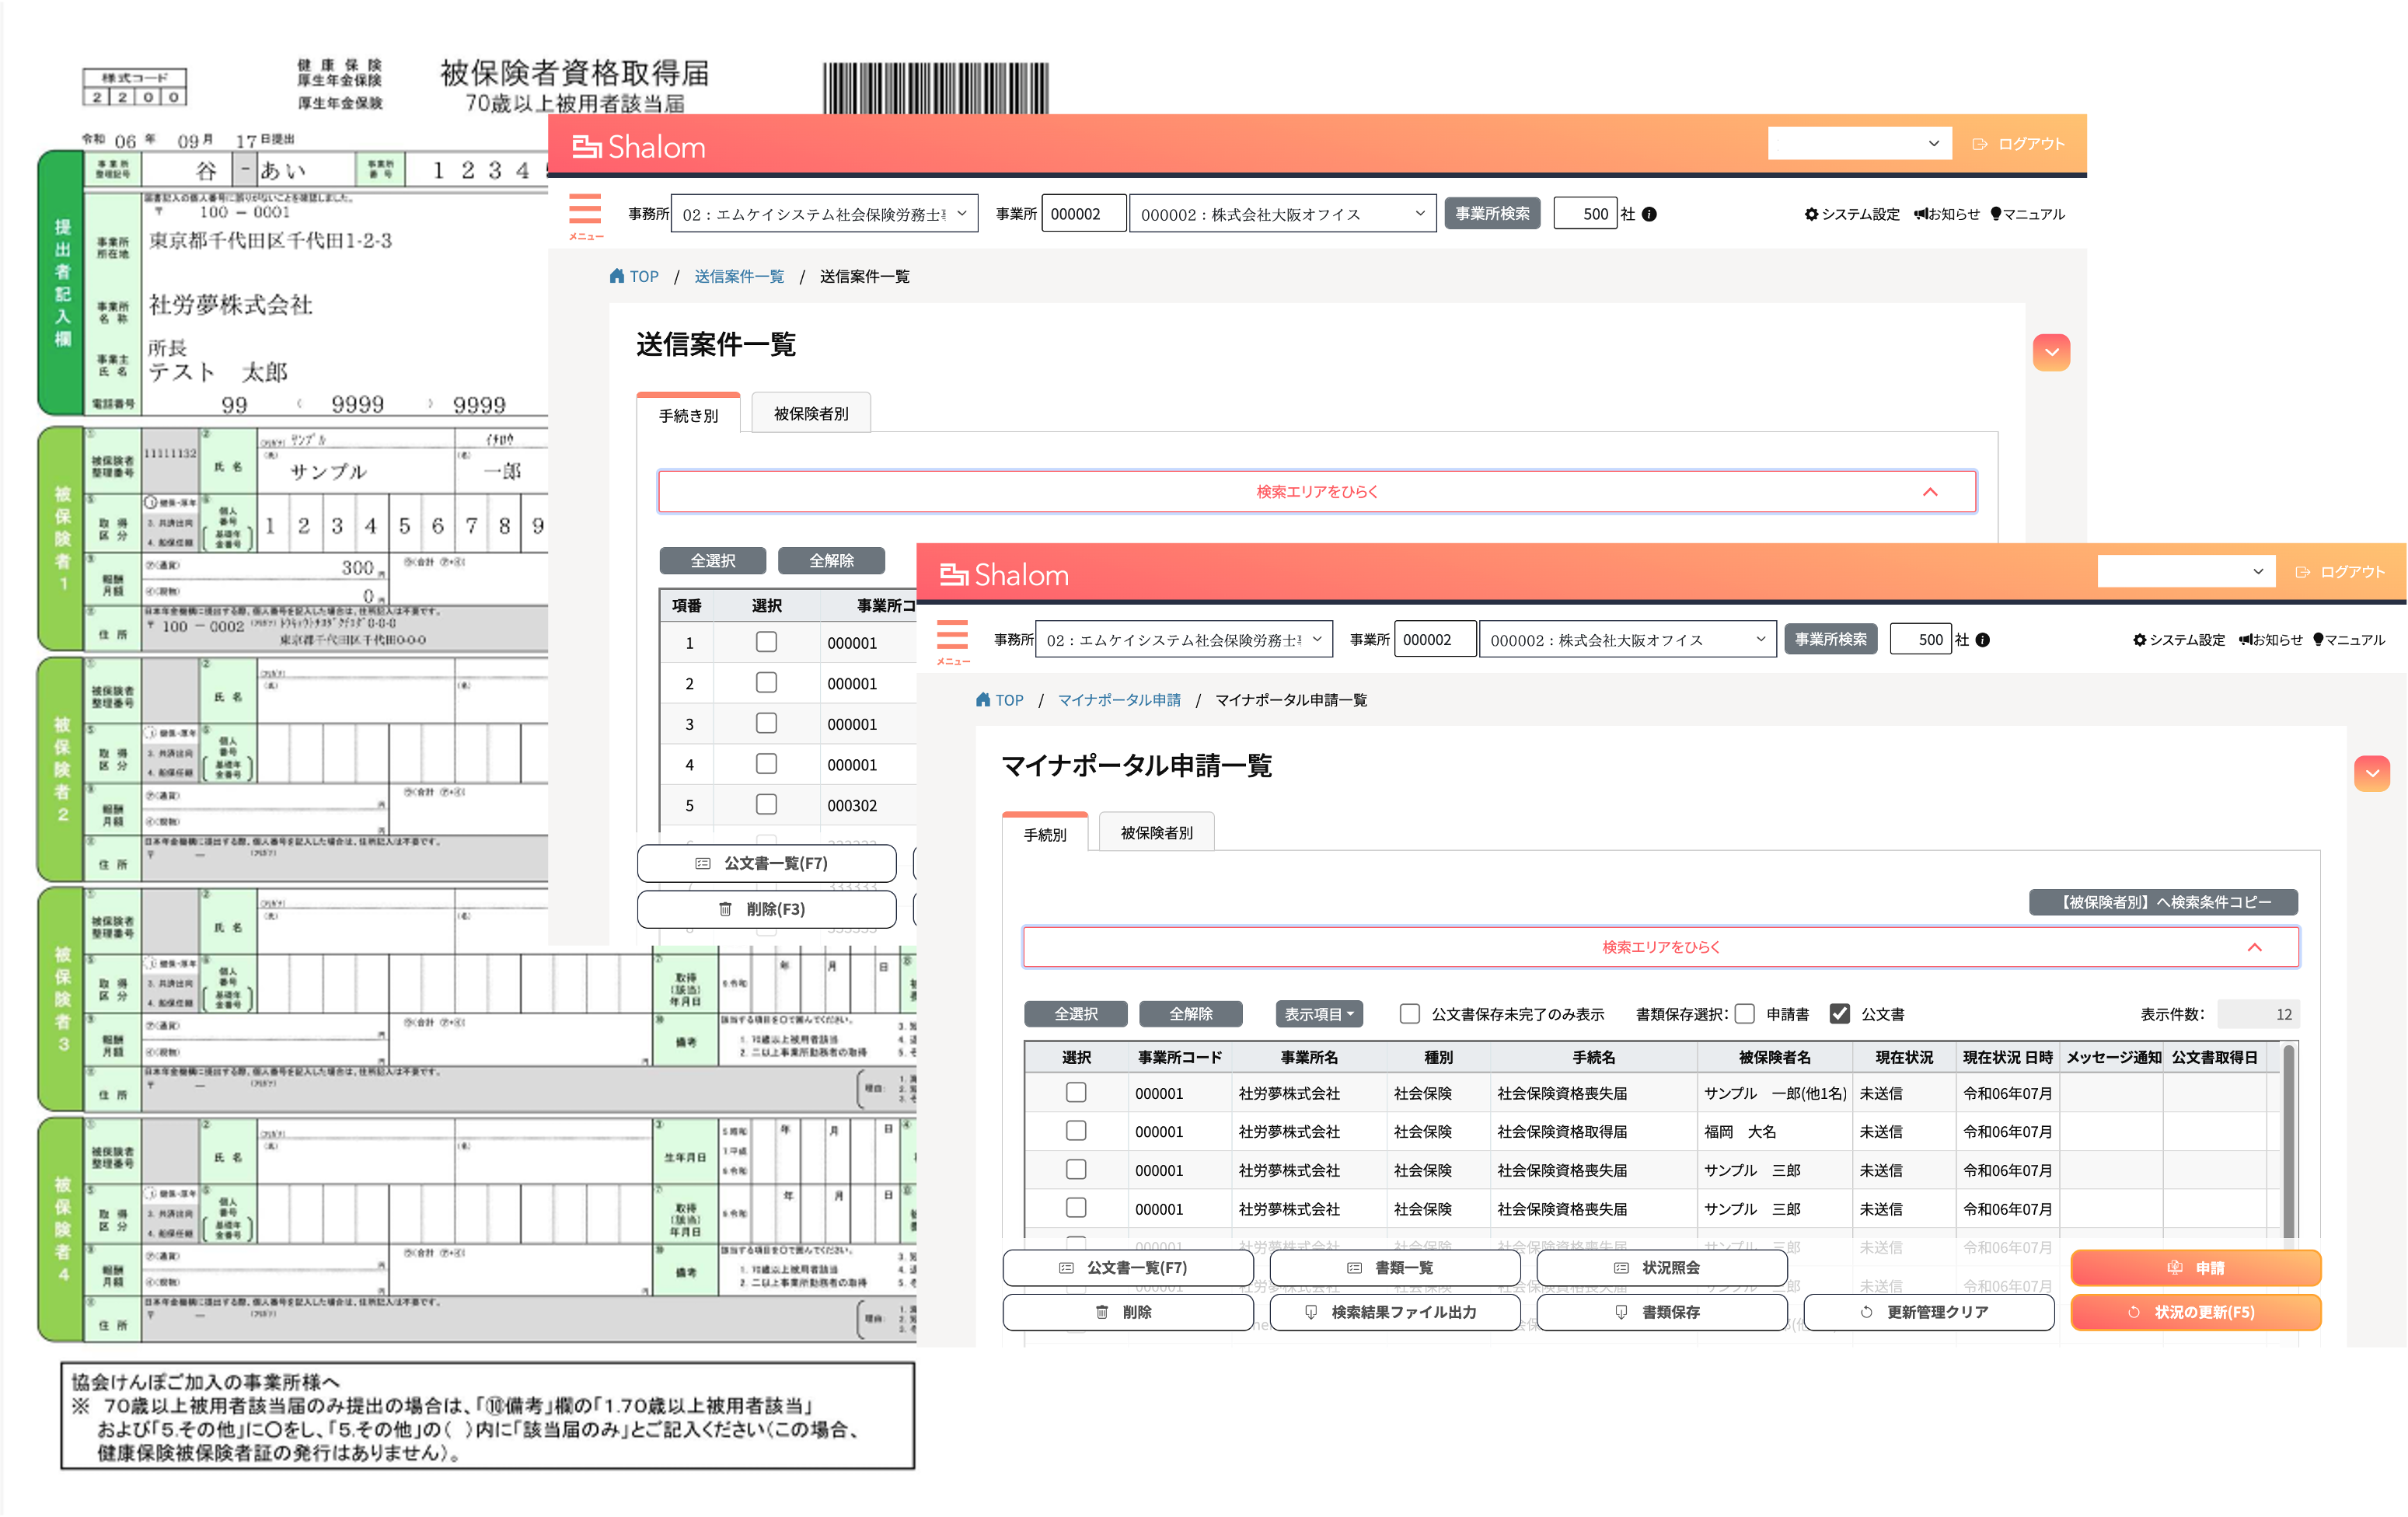Screen dimensions: 2408x1517
Task: Click the マイナポータル申請 breadcrumb link
Action: 1119,700
